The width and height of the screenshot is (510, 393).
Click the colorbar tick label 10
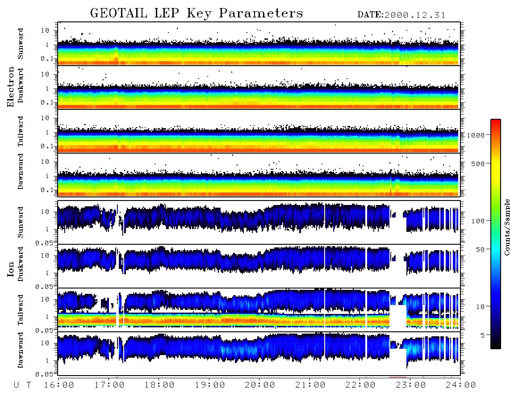click(x=480, y=307)
